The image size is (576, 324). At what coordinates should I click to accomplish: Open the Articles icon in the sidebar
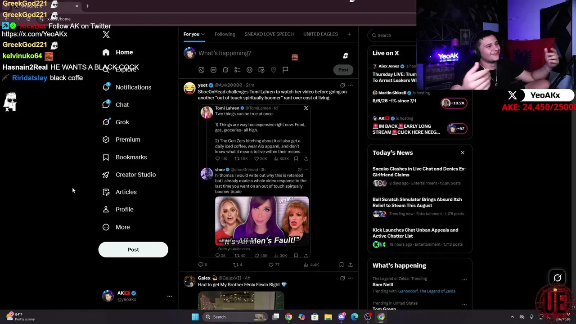point(106,192)
